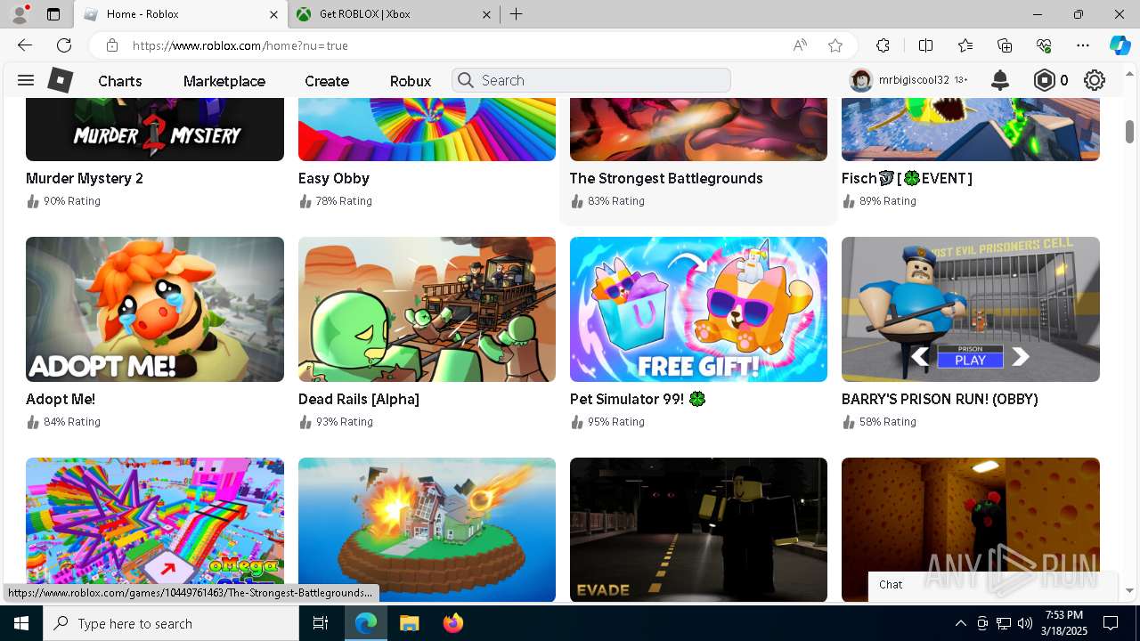The height and width of the screenshot is (641, 1140).
Task: Open a new browser tab
Action: [517, 14]
